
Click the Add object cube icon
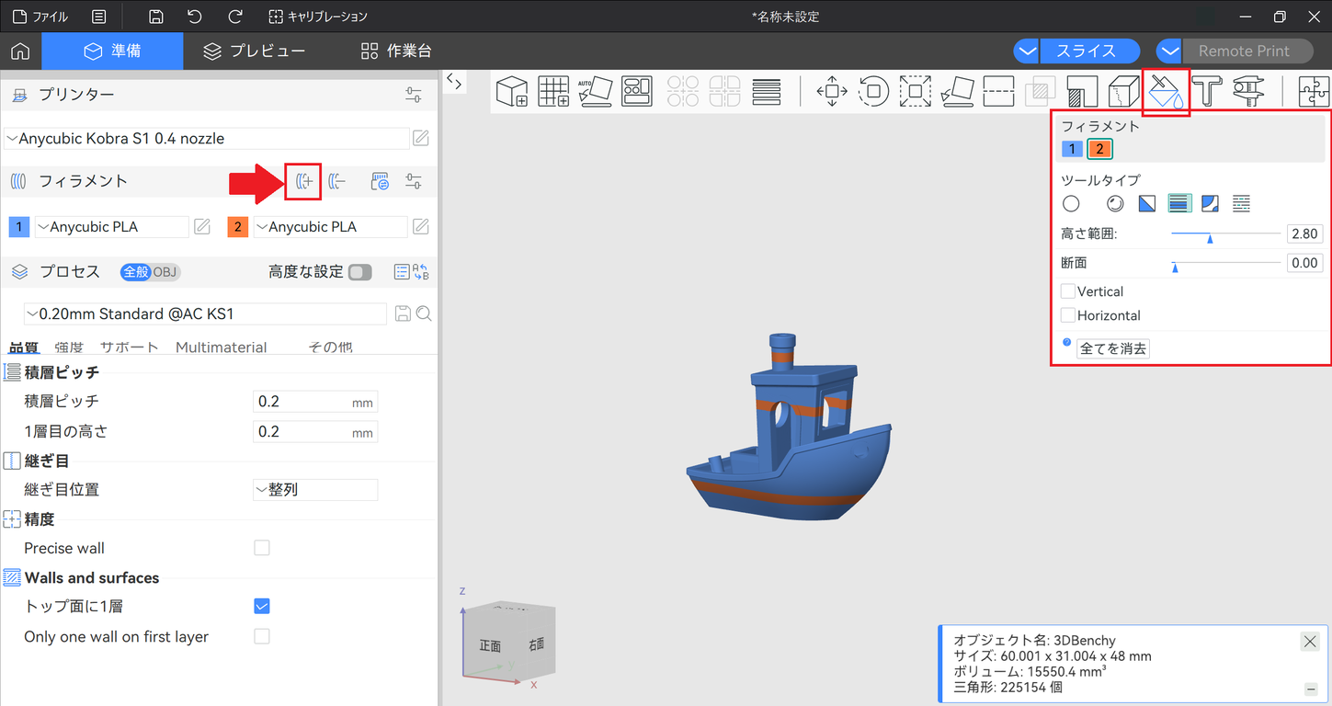tap(512, 91)
